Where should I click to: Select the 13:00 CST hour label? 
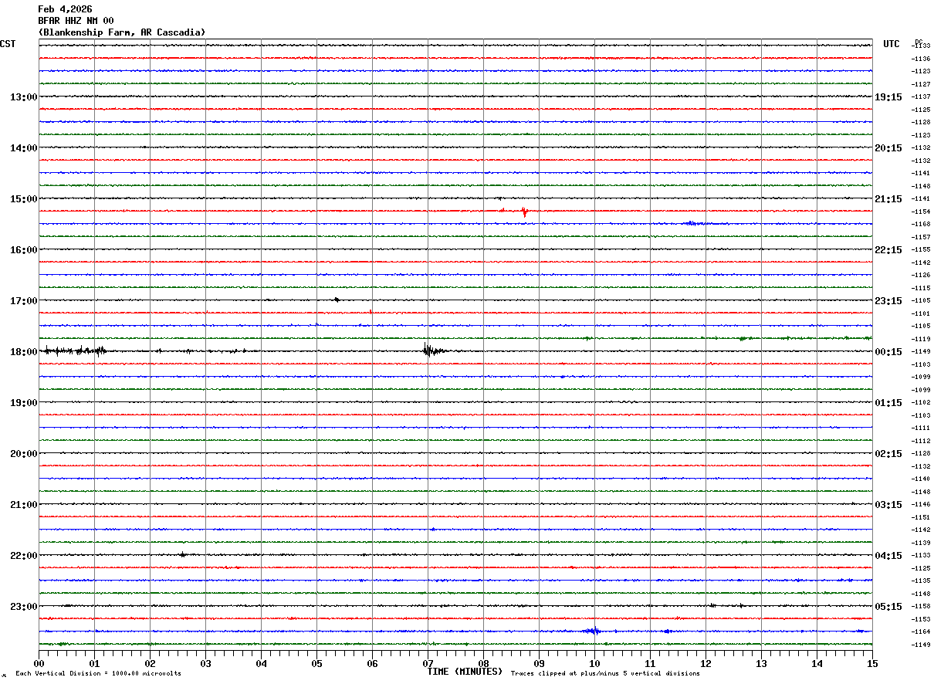24,97
